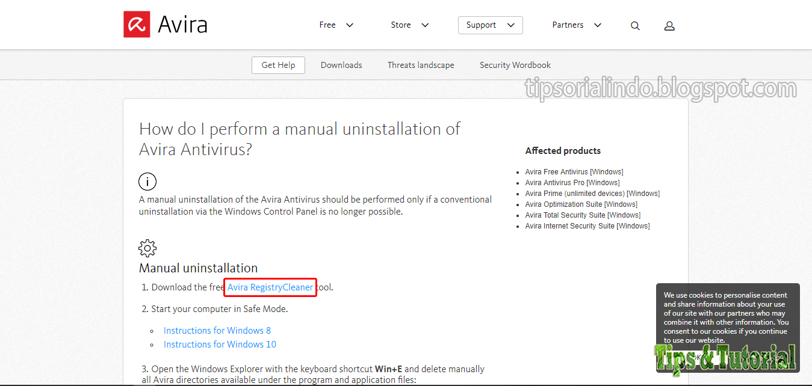Open the Support menu
This screenshot has height=386, width=812.
coord(491,25)
